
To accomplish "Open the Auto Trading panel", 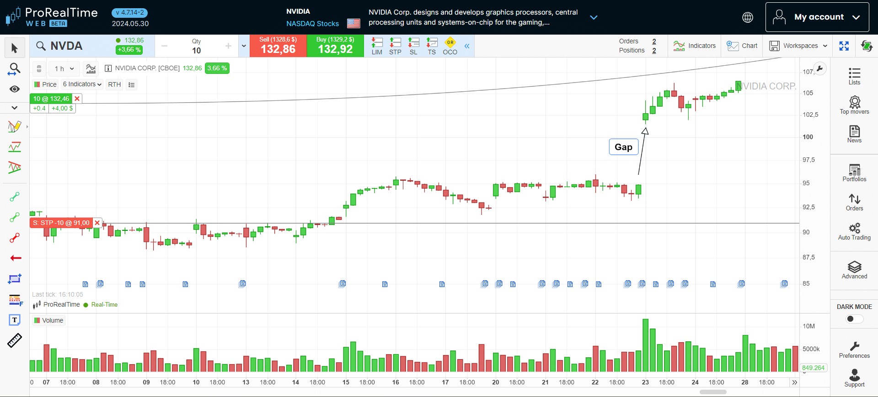I will [854, 231].
